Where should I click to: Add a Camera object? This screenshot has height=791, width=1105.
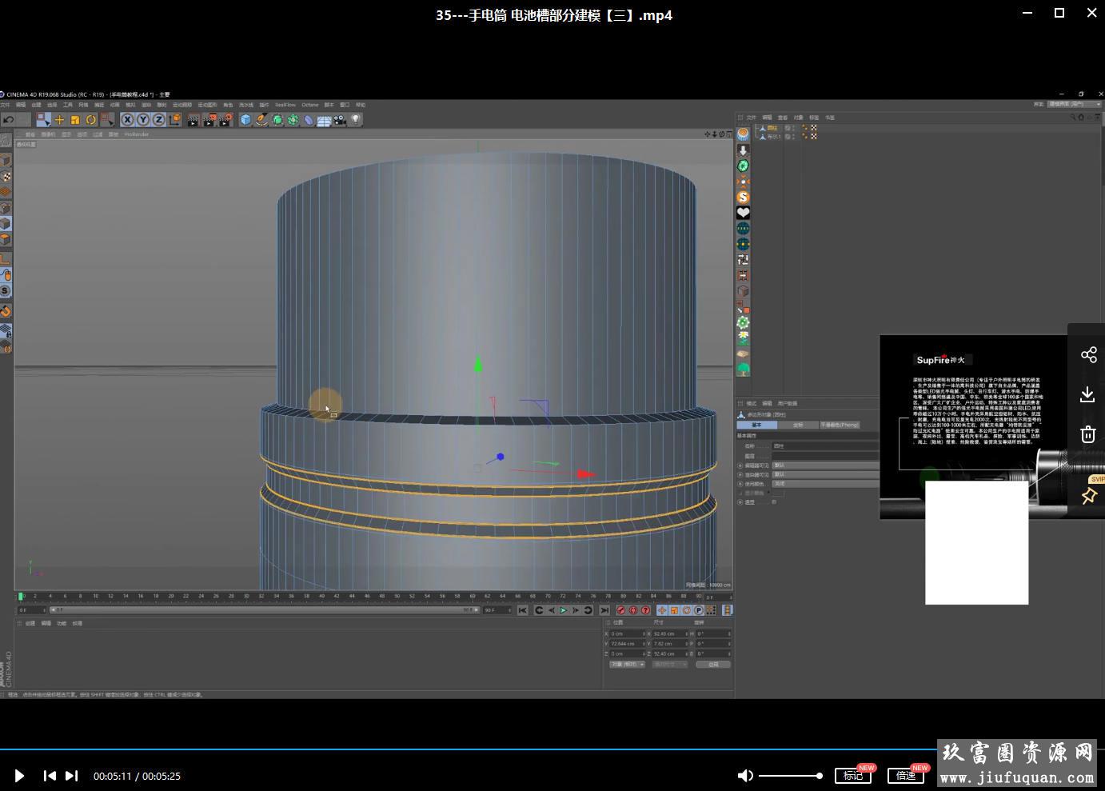[340, 120]
